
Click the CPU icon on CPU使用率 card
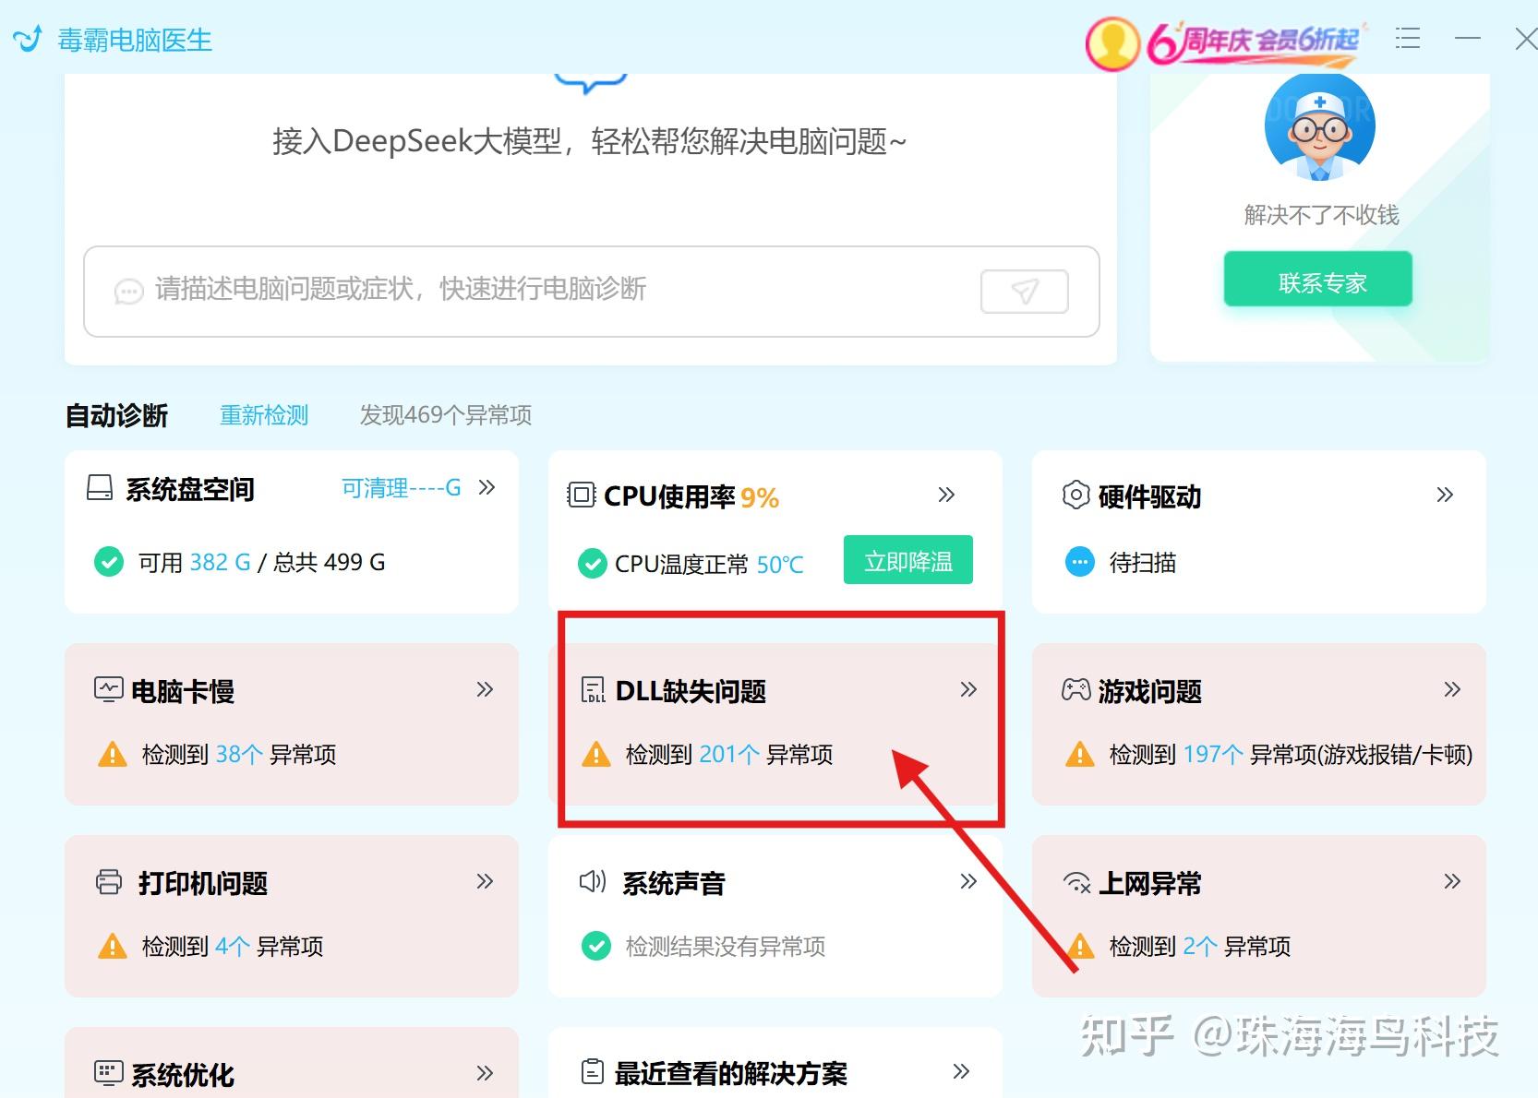(581, 495)
